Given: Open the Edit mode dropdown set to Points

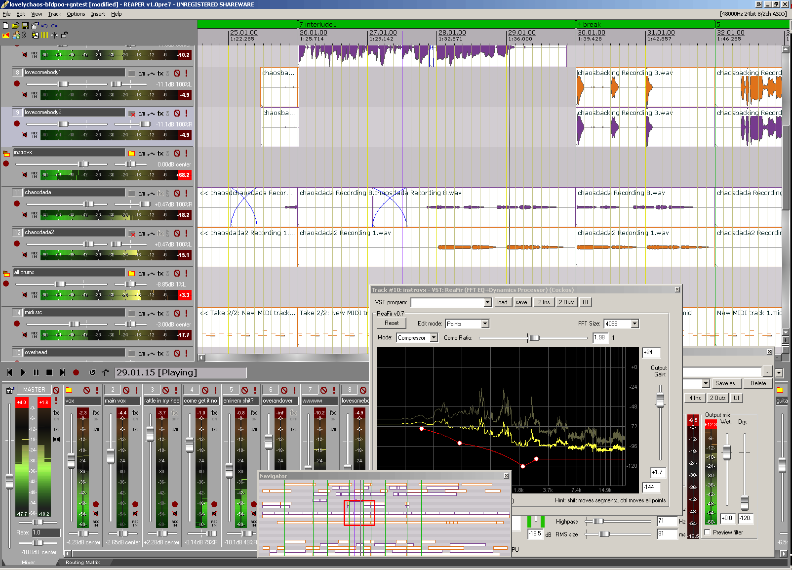Looking at the screenshot, I should click(467, 324).
